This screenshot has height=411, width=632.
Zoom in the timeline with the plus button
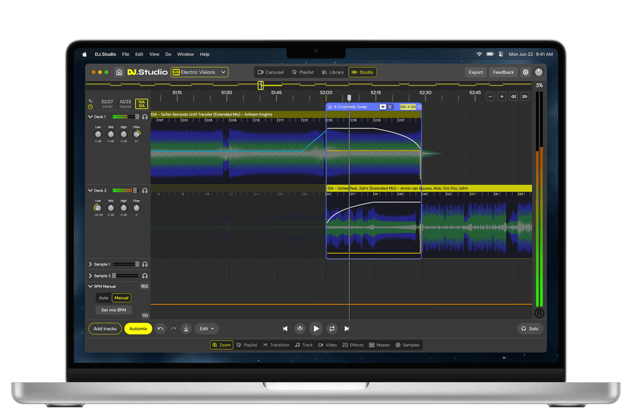pos(502,96)
